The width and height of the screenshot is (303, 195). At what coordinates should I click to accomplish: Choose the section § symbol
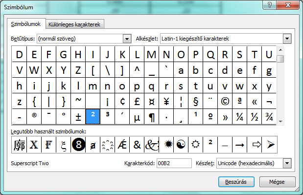click(x=196, y=101)
